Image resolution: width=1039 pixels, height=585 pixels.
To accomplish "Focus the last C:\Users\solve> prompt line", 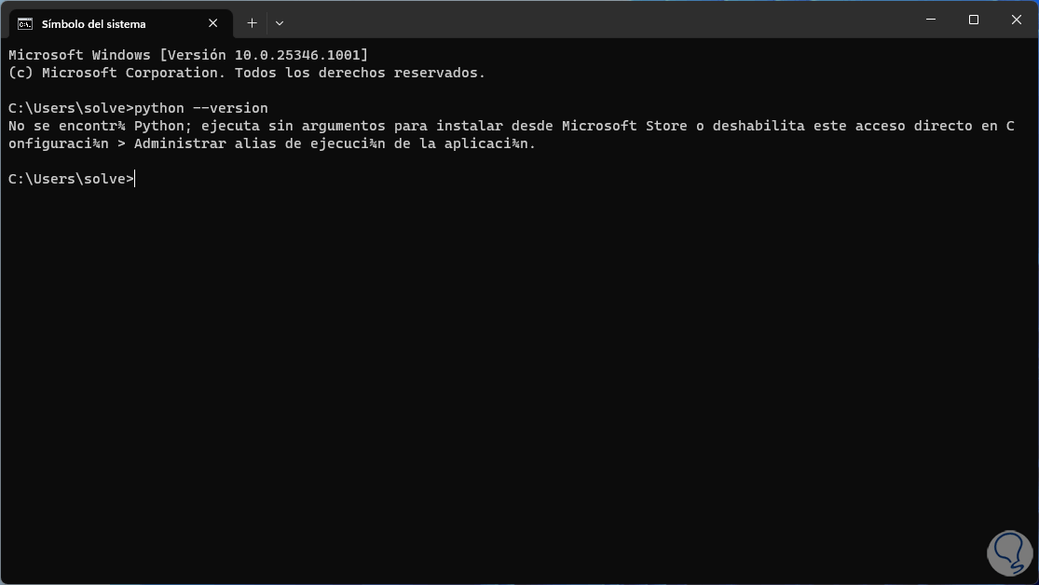I will tap(71, 179).
